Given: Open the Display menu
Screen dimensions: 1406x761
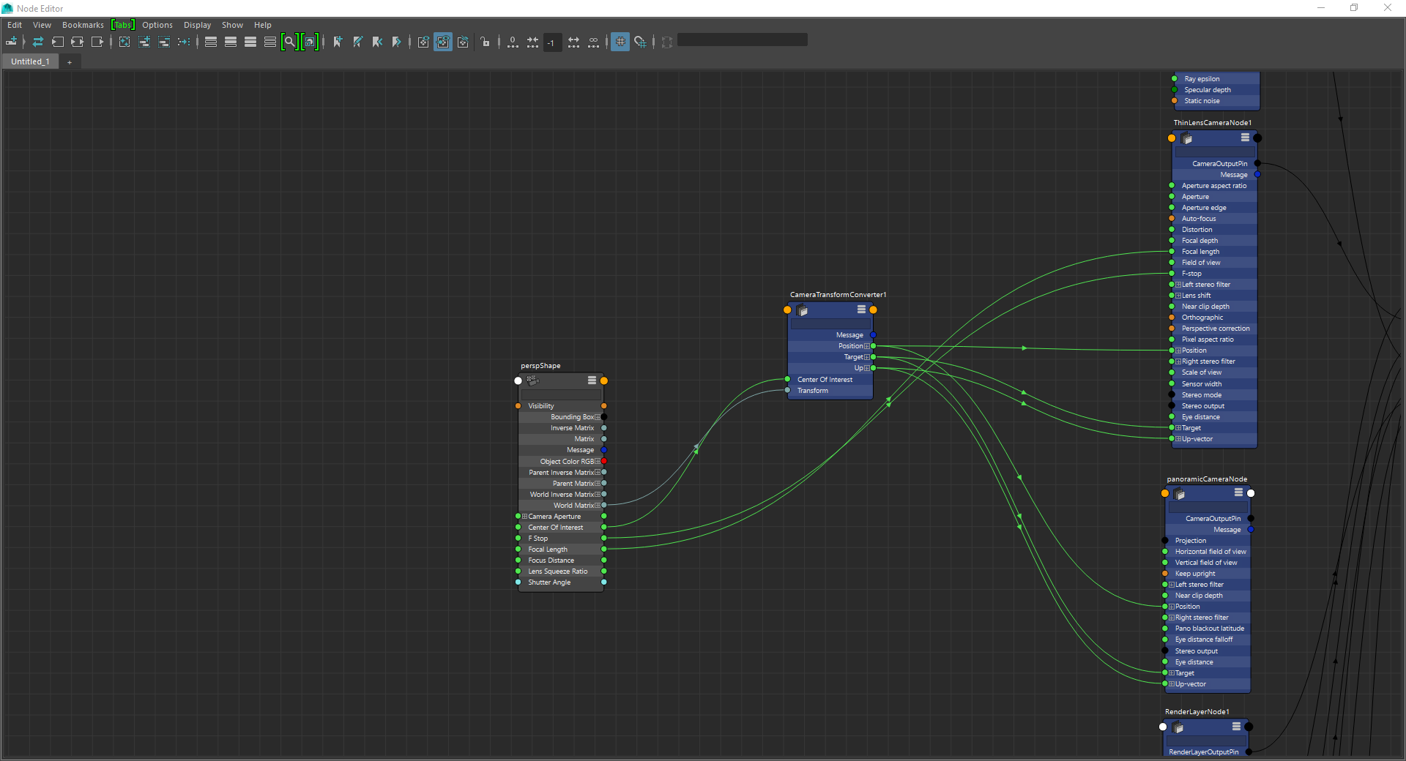Looking at the screenshot, I should [x=197, y=25].
